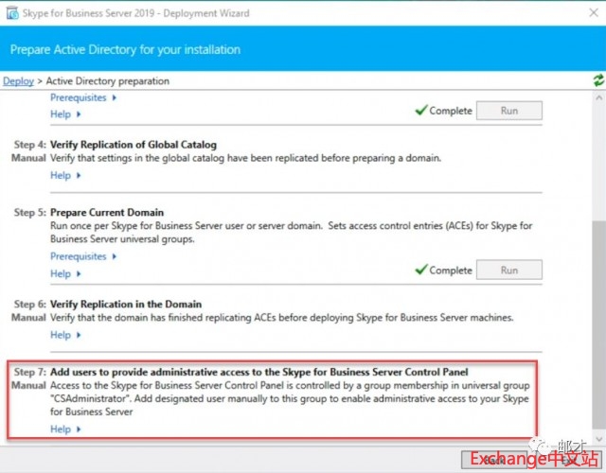The image size is (606, 473).
Task: Click the green refresh arrows icon
Action: (597, 81)
